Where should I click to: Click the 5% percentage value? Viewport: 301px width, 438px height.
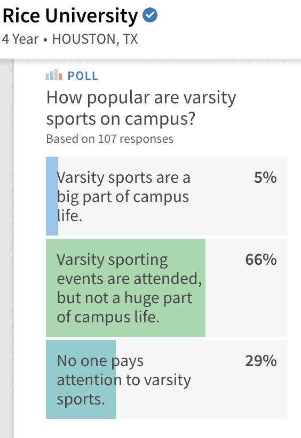[265, 177]
